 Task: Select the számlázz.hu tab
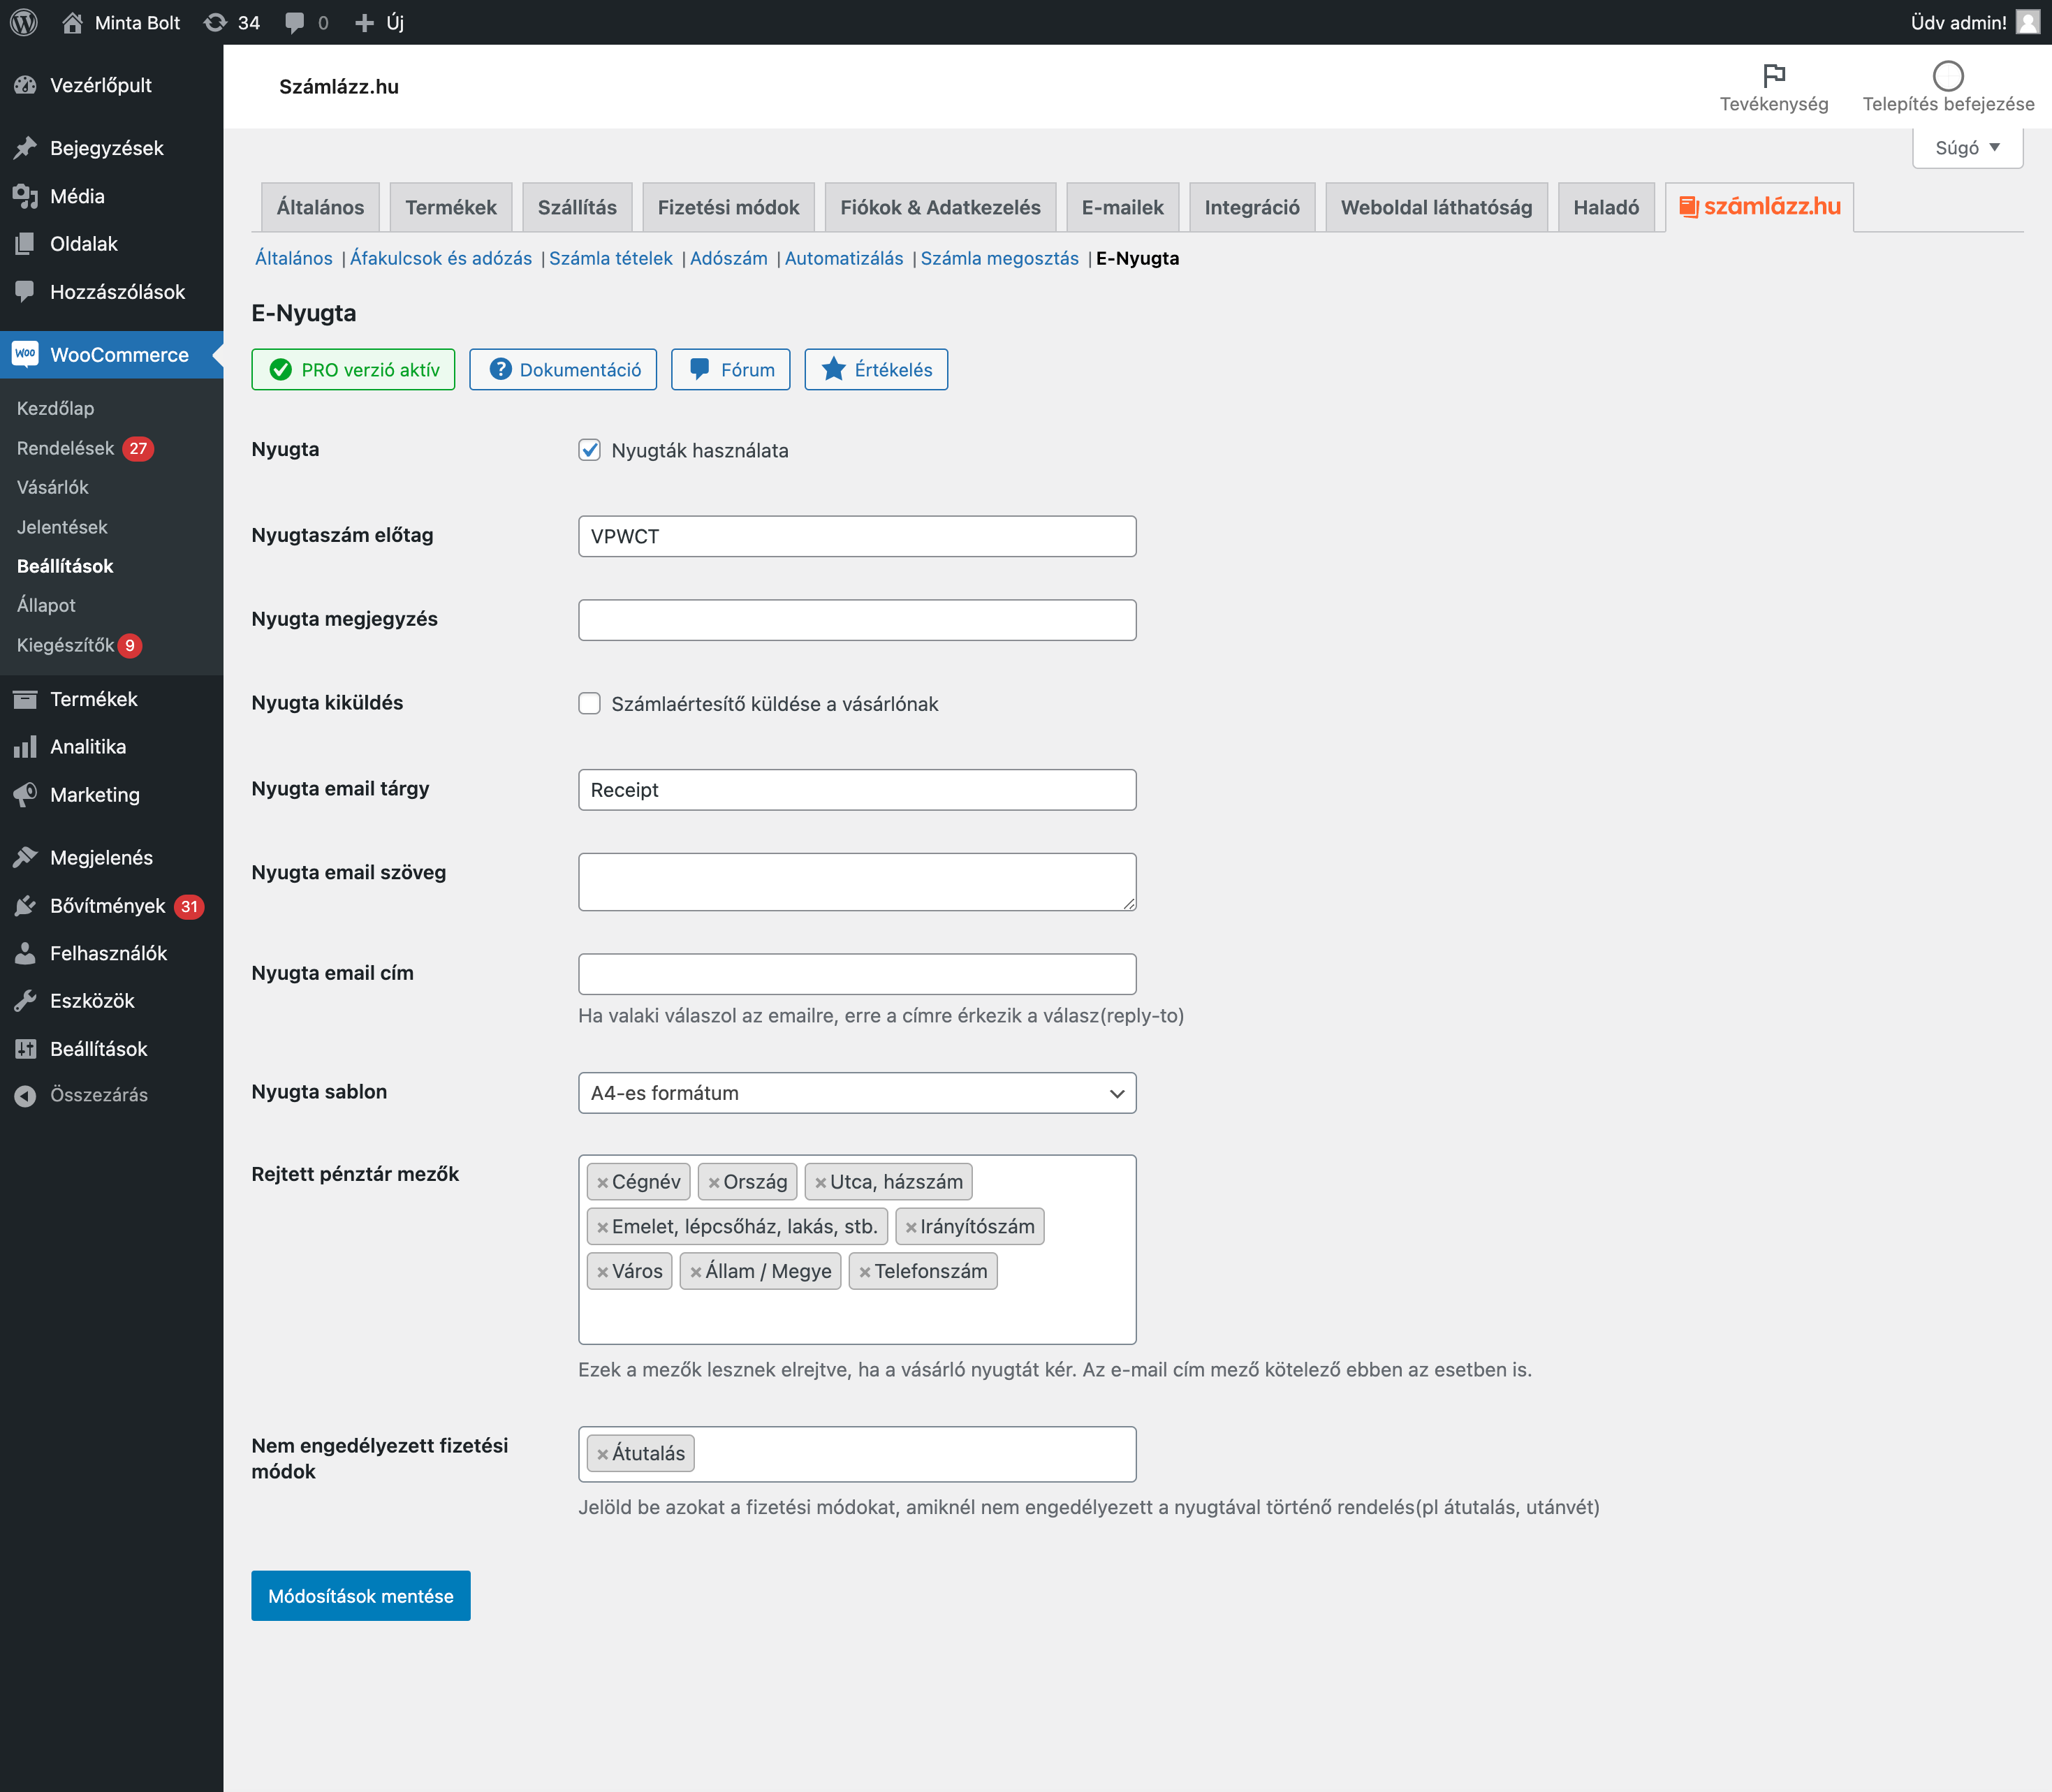tap(1759, 207)
